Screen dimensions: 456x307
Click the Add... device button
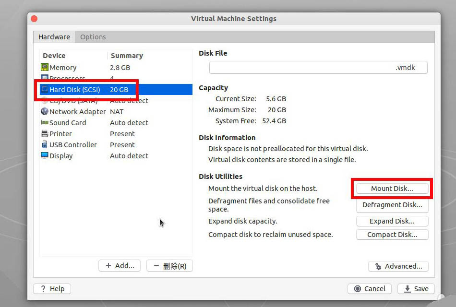(x=120, y=265)
